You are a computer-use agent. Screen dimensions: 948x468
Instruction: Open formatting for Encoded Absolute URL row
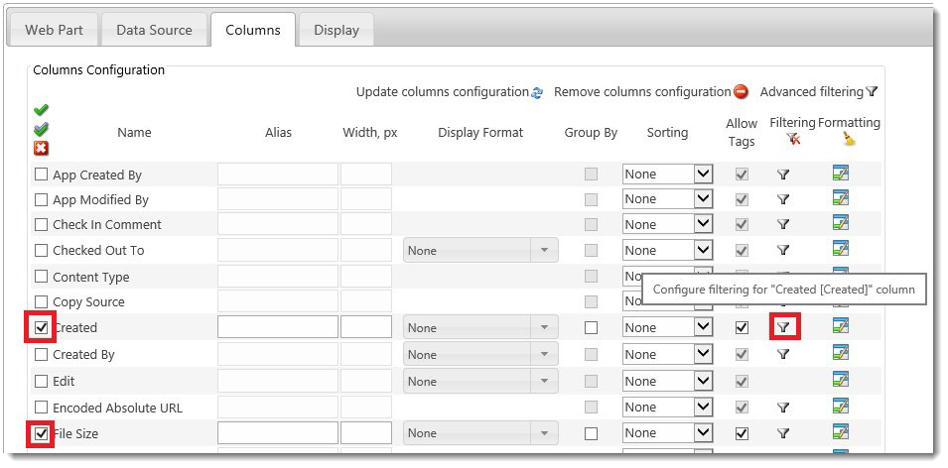pyautogui.click(x=841, y=406)
